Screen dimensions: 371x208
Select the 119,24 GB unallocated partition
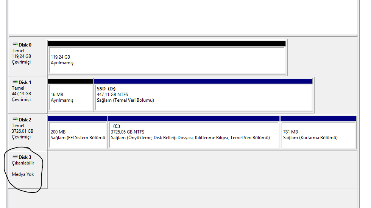point(167,57)
